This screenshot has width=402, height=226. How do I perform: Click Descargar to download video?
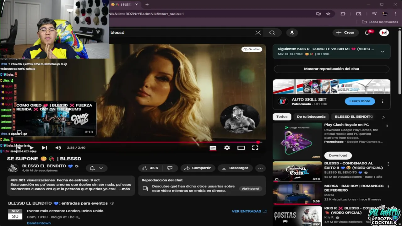[x=235, y=168]
